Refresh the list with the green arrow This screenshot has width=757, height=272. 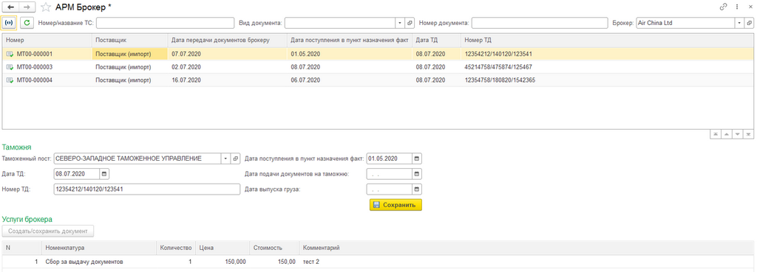(x=27, y=23)
